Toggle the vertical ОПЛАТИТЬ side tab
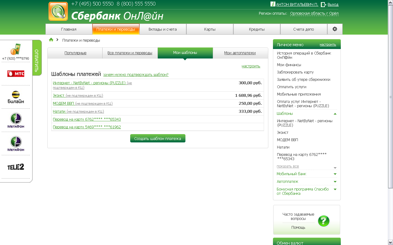 [x=37, y=58]
